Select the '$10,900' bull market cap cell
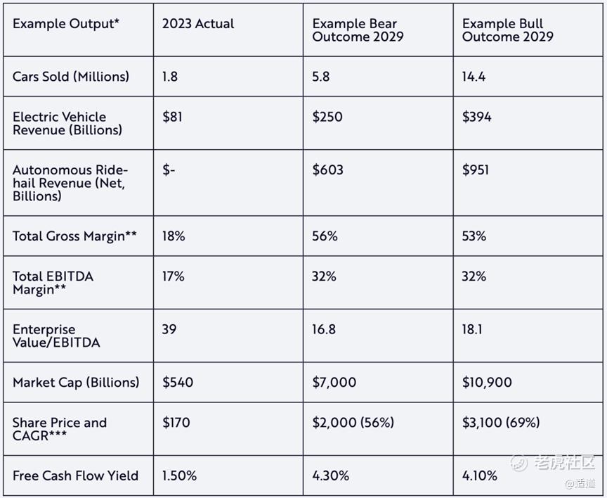This screenshot has width=607, height=498. pyautogui.click(x=487, y=383)
